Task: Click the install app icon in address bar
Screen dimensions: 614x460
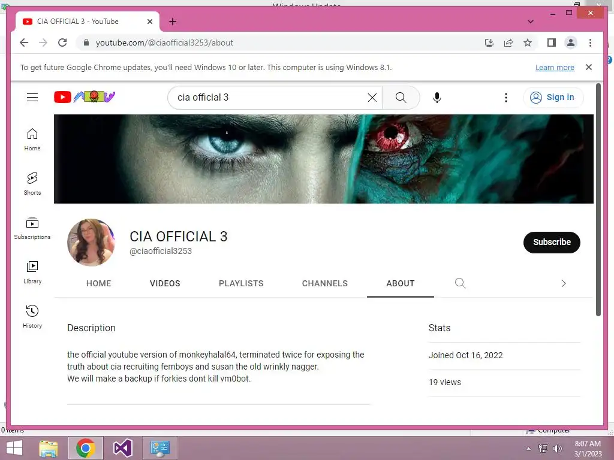Action: pos(489,43)
